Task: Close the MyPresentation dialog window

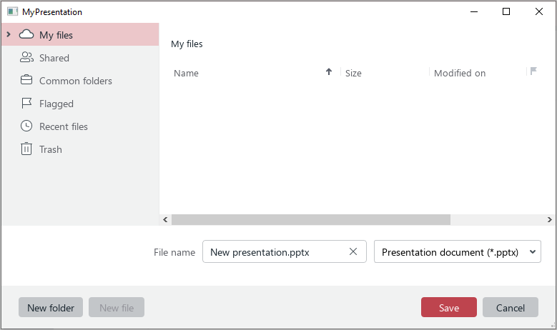Action: coord(539,11)
